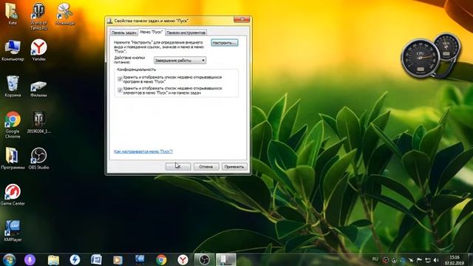The image size is (473, 266).
Task: Click the Настроить... button
Action: 225,43
